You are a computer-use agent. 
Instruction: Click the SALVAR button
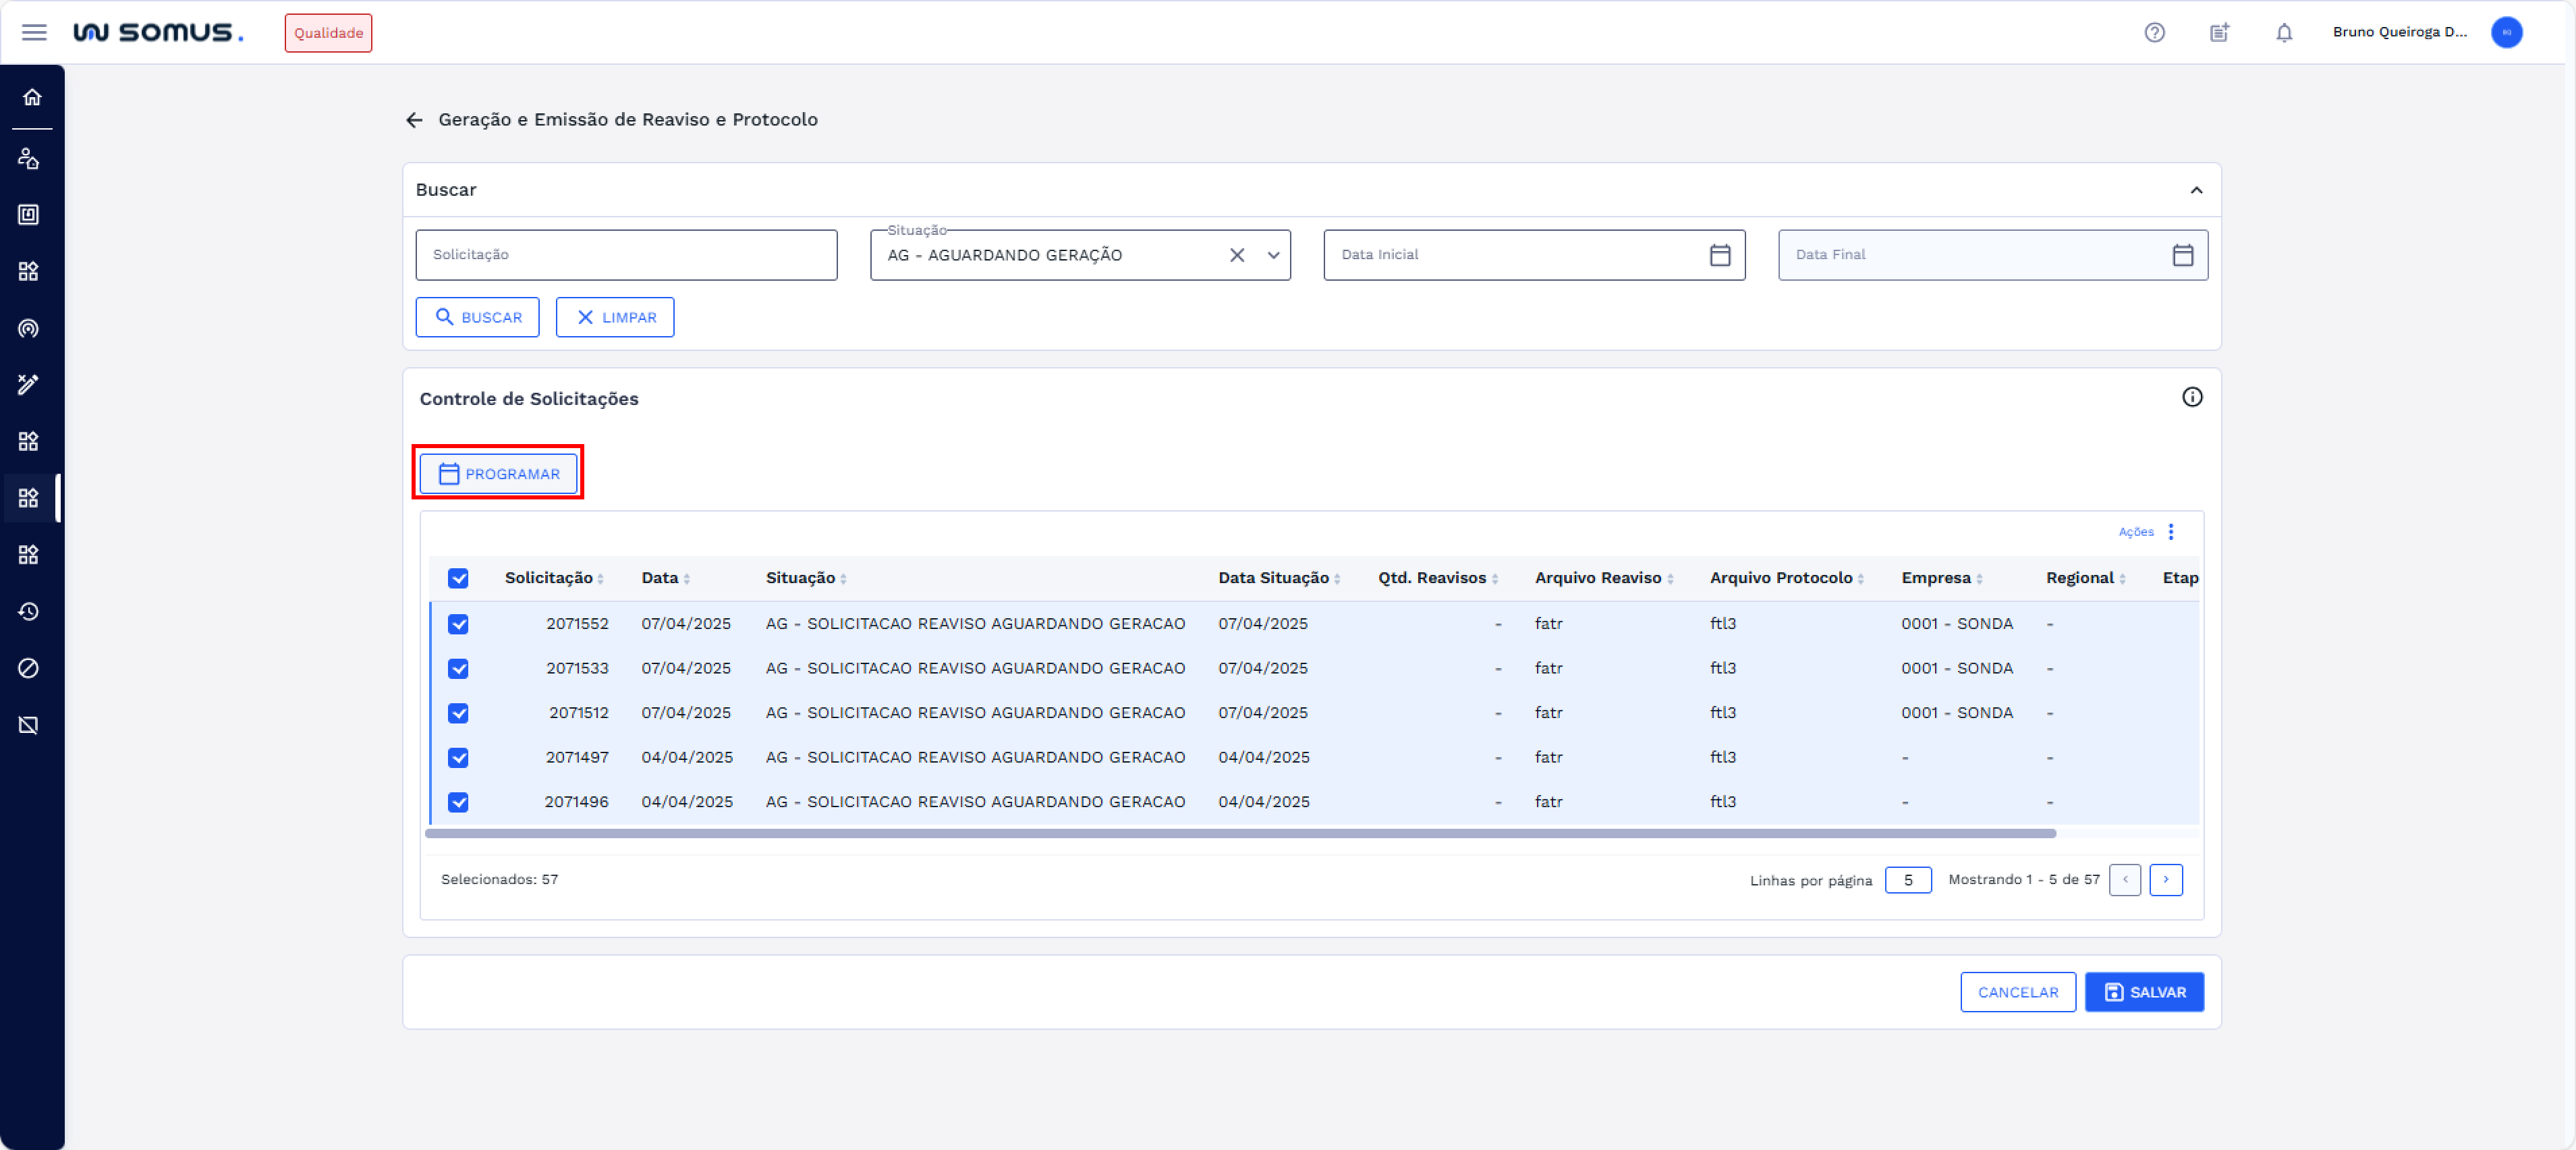click(x=2144, y=992)
